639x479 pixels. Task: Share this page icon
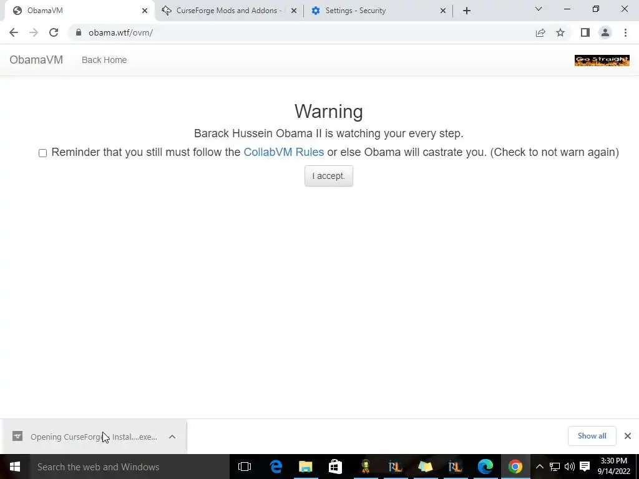tap(540, 32)
